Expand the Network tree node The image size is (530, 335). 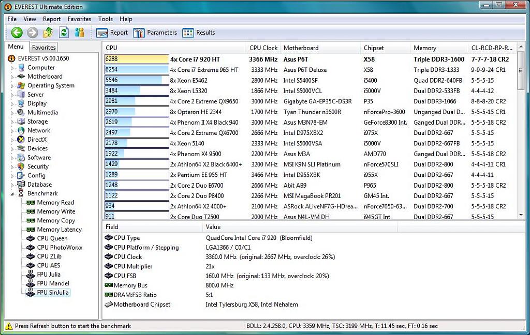(12, 131)
